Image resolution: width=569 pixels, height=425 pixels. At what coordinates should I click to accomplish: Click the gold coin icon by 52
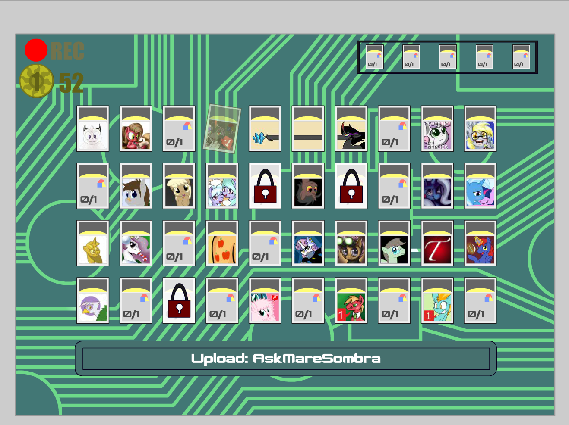pyautogui.click(x=37, y=81)
